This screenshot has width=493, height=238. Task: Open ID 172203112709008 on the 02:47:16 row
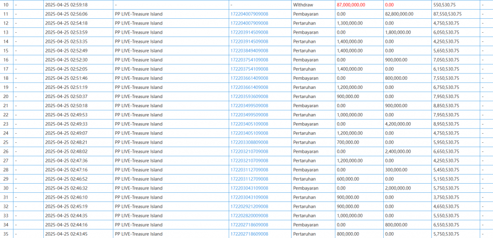[x=249, y=170]
